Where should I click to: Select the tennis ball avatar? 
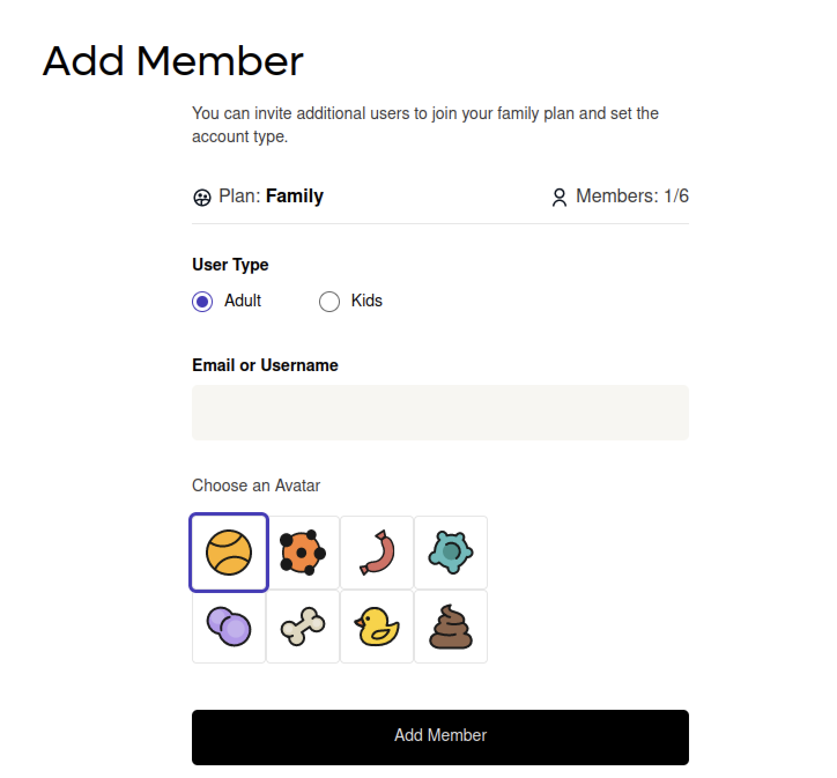tap(229, 553)
